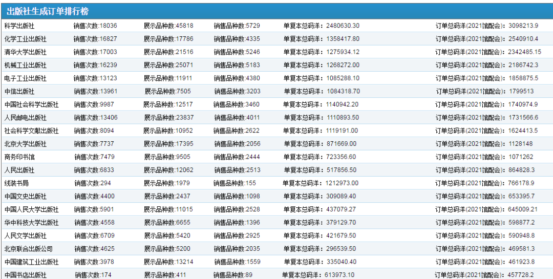Open 机械工业出版社 row entry
This screenshot has width=553, height=279.
click(x=26, y=65)
